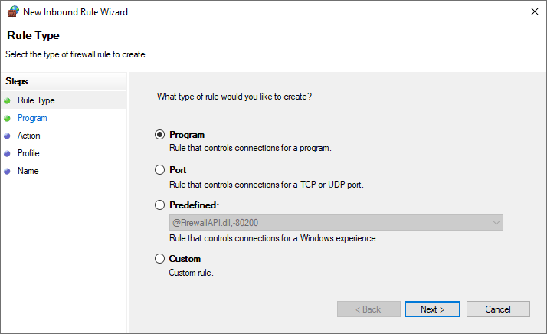Select the Rule Type step
The width and height of the screenshot is (547, 334).
click(36, 100)
